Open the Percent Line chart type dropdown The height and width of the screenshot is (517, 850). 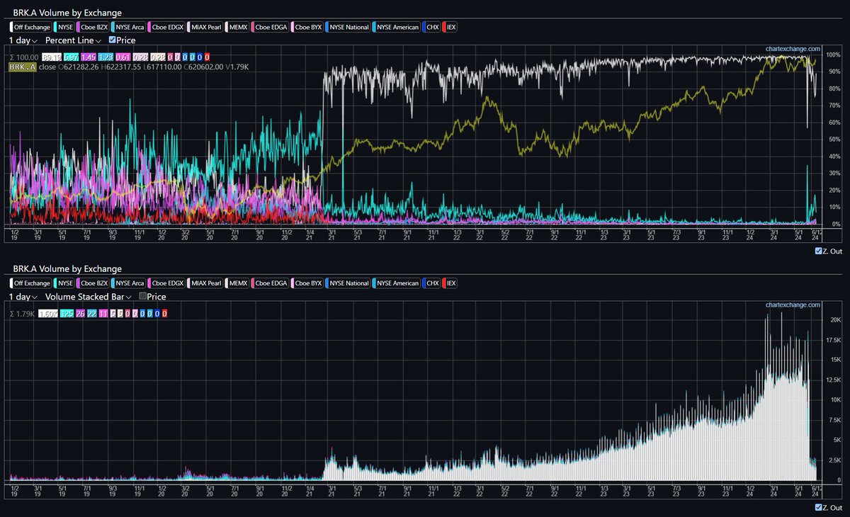pos(73,40)
